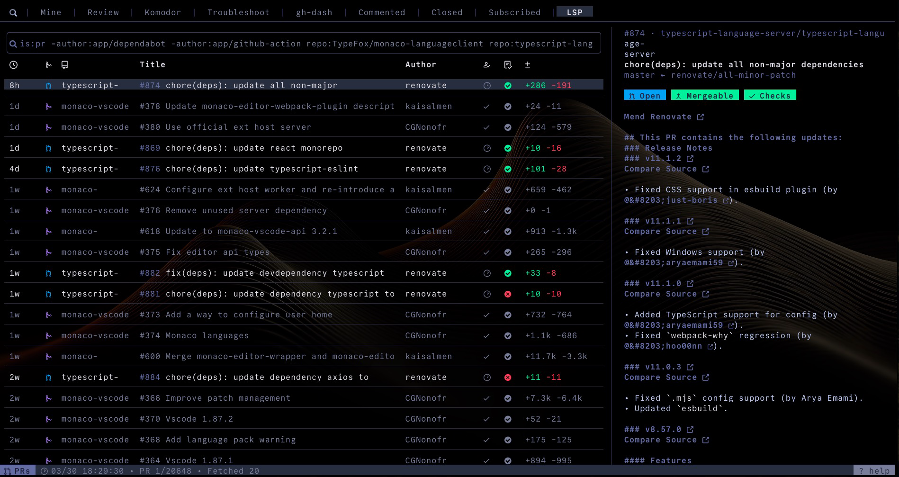This screenshot has height=477, width=899.
Task: Click the green check status on PR #882
Action: click(508, 273)
